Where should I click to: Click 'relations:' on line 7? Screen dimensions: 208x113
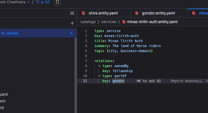(x=104, y=61)
